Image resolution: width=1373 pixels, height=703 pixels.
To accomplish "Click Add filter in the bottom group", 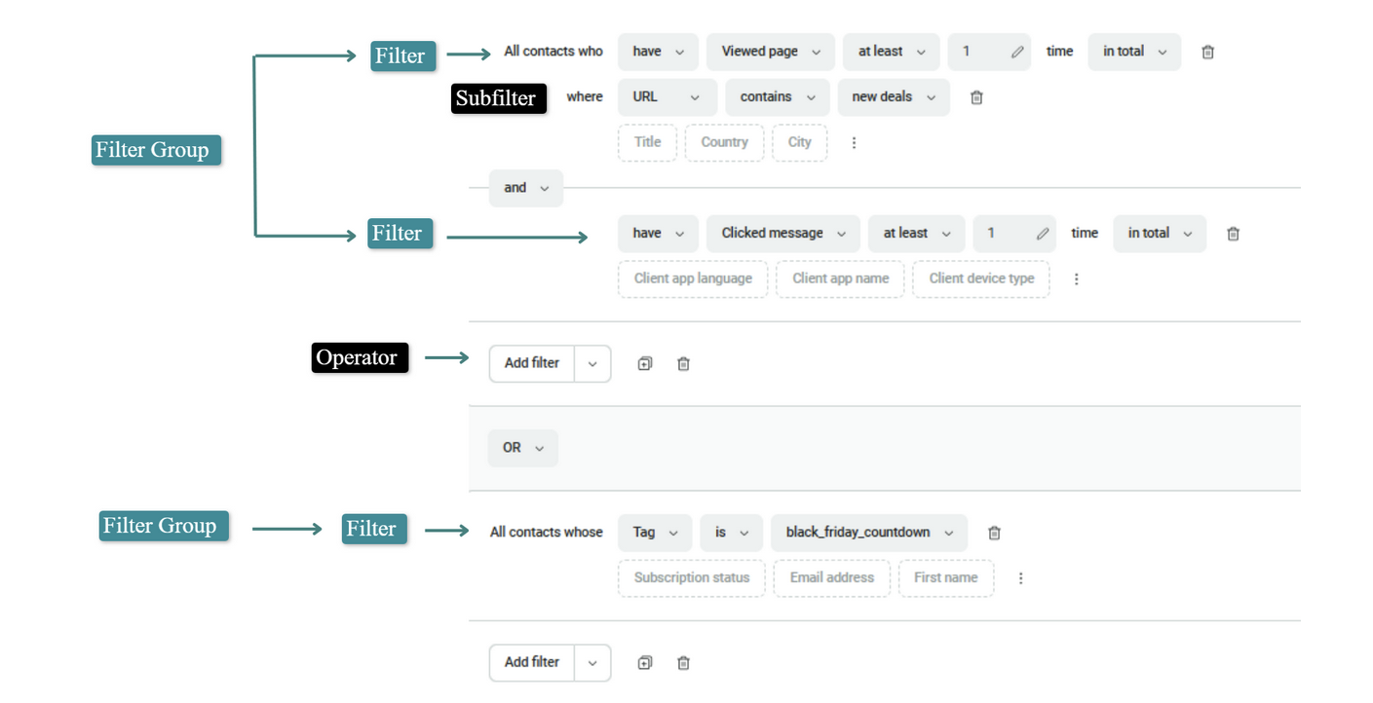I will pyautogui.click(x=531, y=662).
